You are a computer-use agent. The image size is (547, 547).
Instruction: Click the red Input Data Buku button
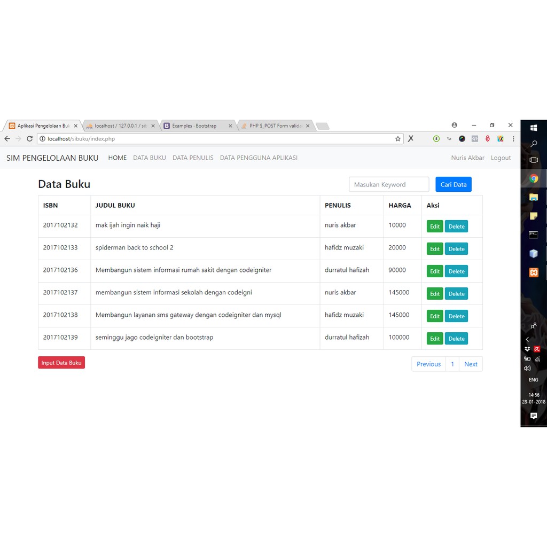pyautogui.click(x=61, y=363)
